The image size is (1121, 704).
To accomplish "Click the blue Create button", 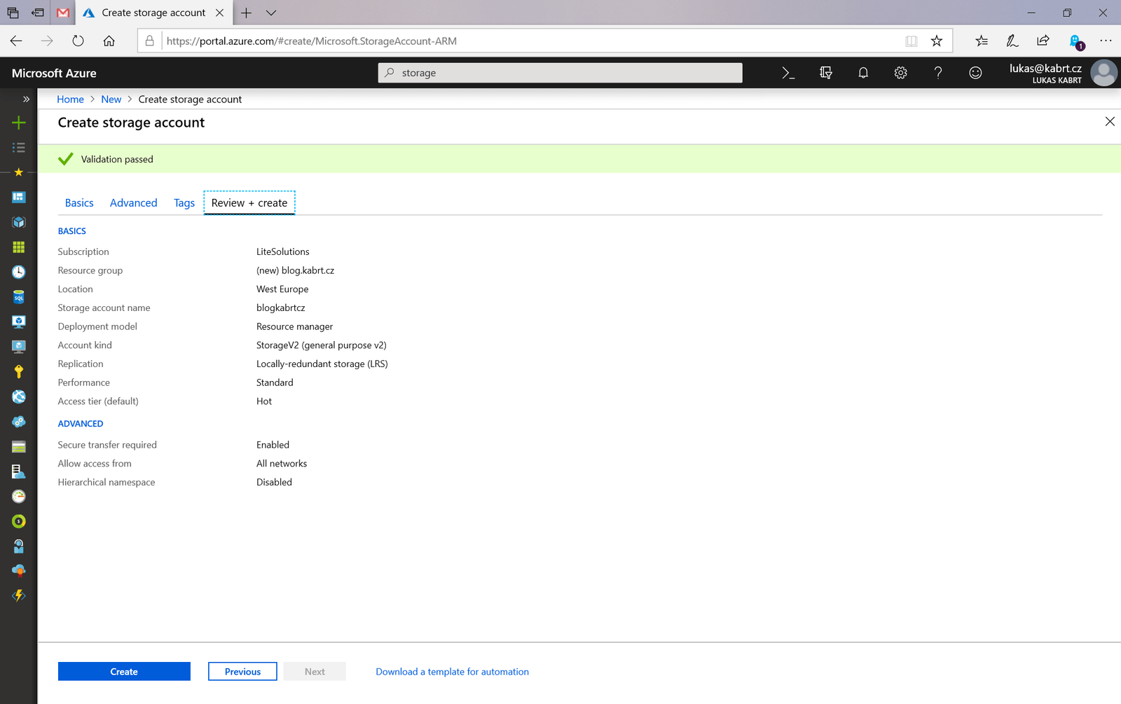I will click(124, 671).
